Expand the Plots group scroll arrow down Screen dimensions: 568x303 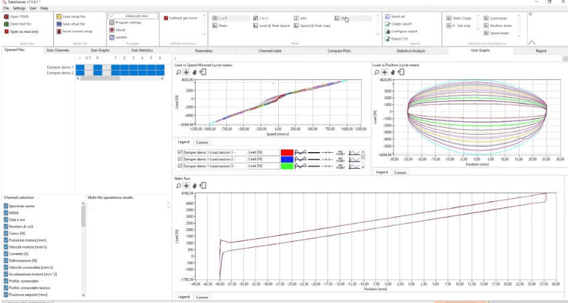click(x=378, y=34)
